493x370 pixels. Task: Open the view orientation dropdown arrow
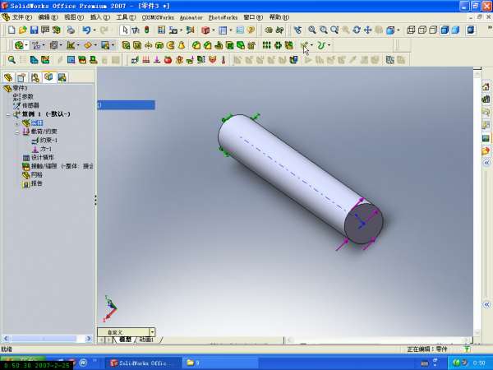point(399,30)
